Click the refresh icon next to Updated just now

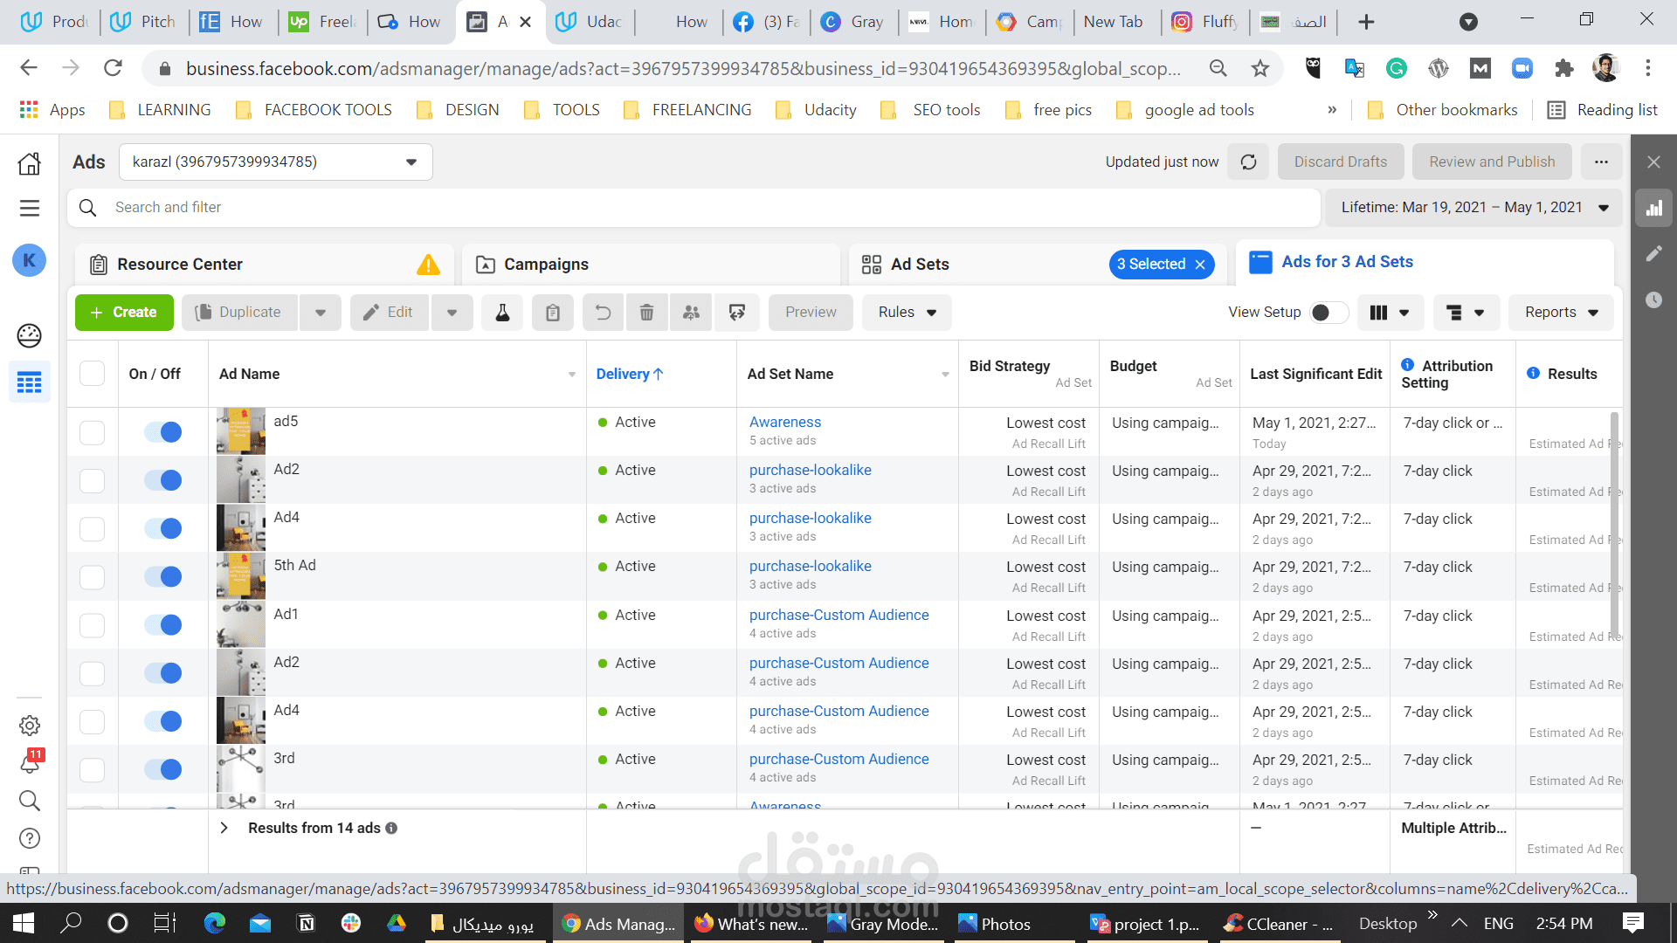point(1248,162)
